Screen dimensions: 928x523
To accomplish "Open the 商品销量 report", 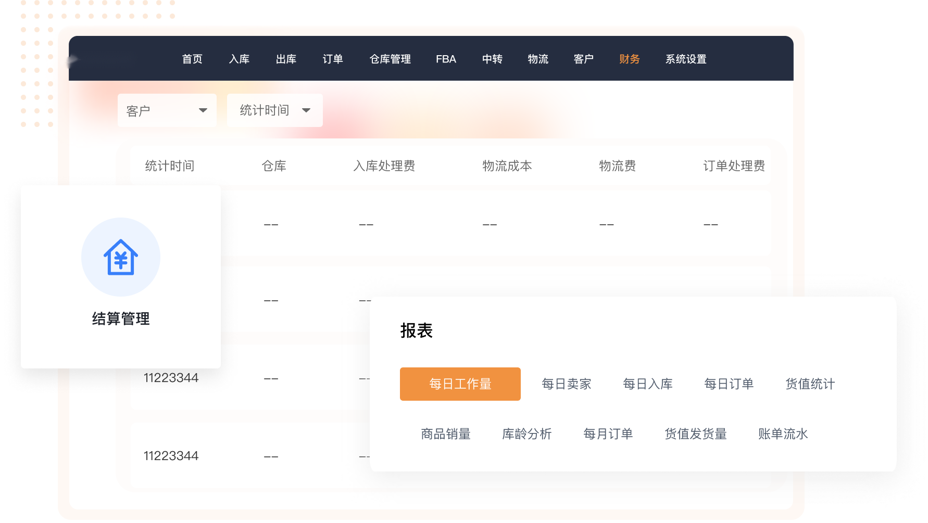I will pos(446,434).
